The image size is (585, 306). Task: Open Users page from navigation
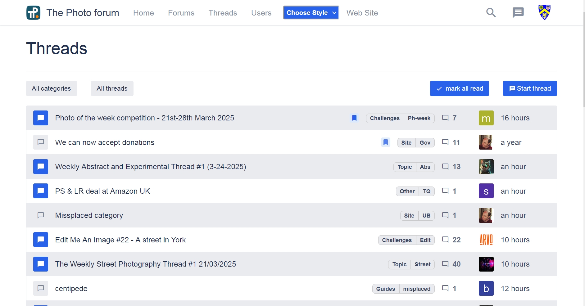(261, 13)
